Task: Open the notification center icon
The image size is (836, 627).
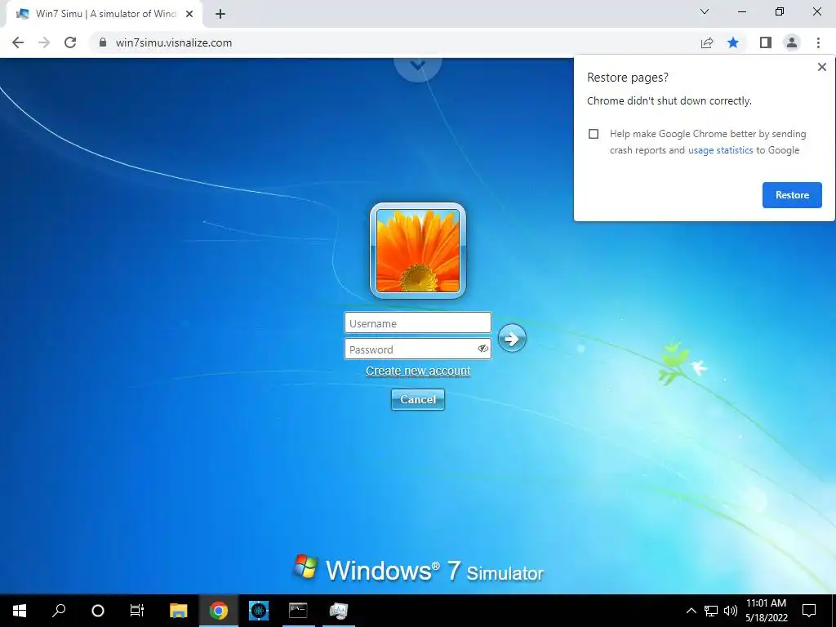Action: pyautogui.click(x=809, y=611)
